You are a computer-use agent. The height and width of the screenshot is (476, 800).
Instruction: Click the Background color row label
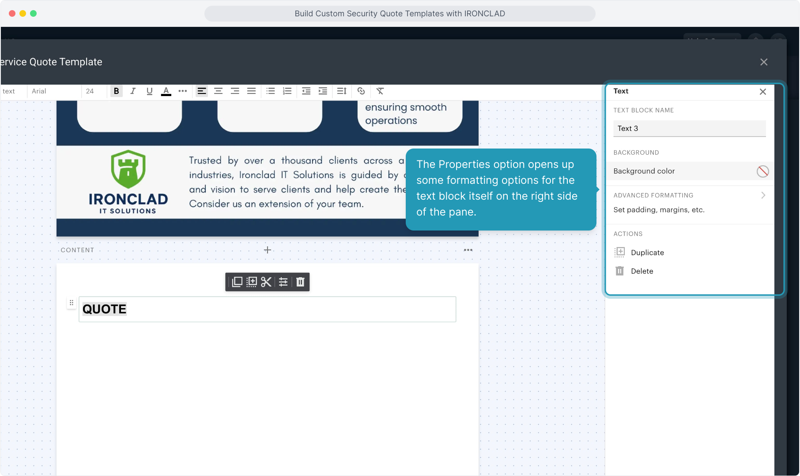coord(644,171)
